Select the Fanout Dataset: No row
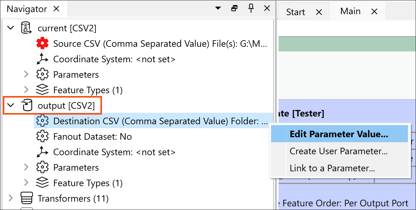416x210 pixels. tap(92, 136)
